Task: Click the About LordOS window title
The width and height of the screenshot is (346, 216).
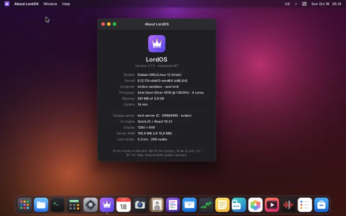Action: tap(157, 24)
